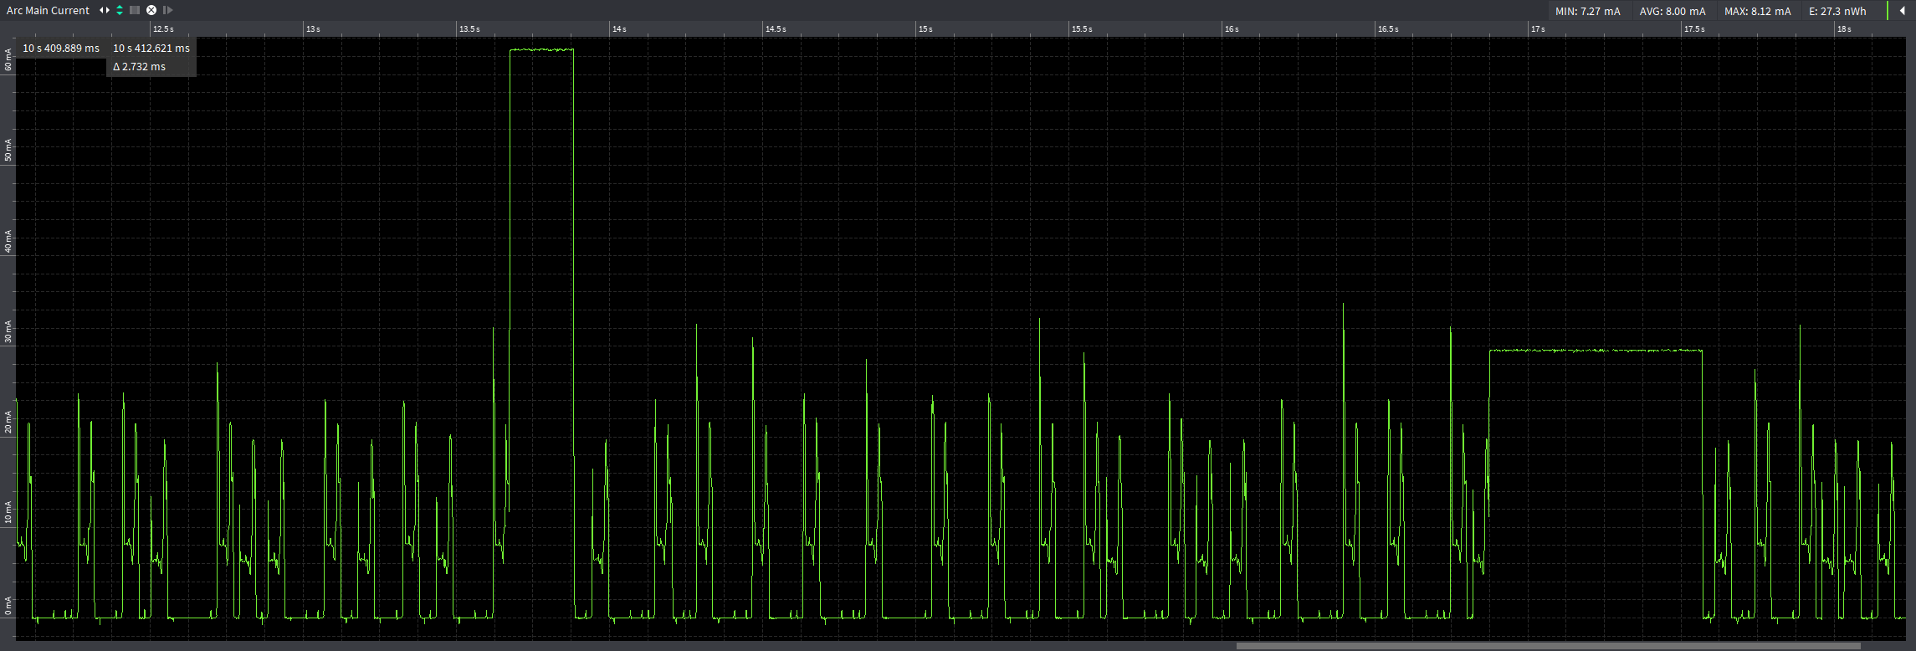Click the 17.5 s mark on time ruler

pyautogui.click(x=1694, y=28)
